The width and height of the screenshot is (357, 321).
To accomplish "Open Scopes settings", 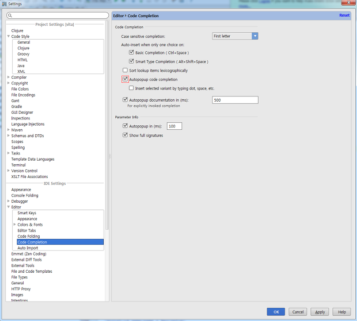I will (17, 142).
